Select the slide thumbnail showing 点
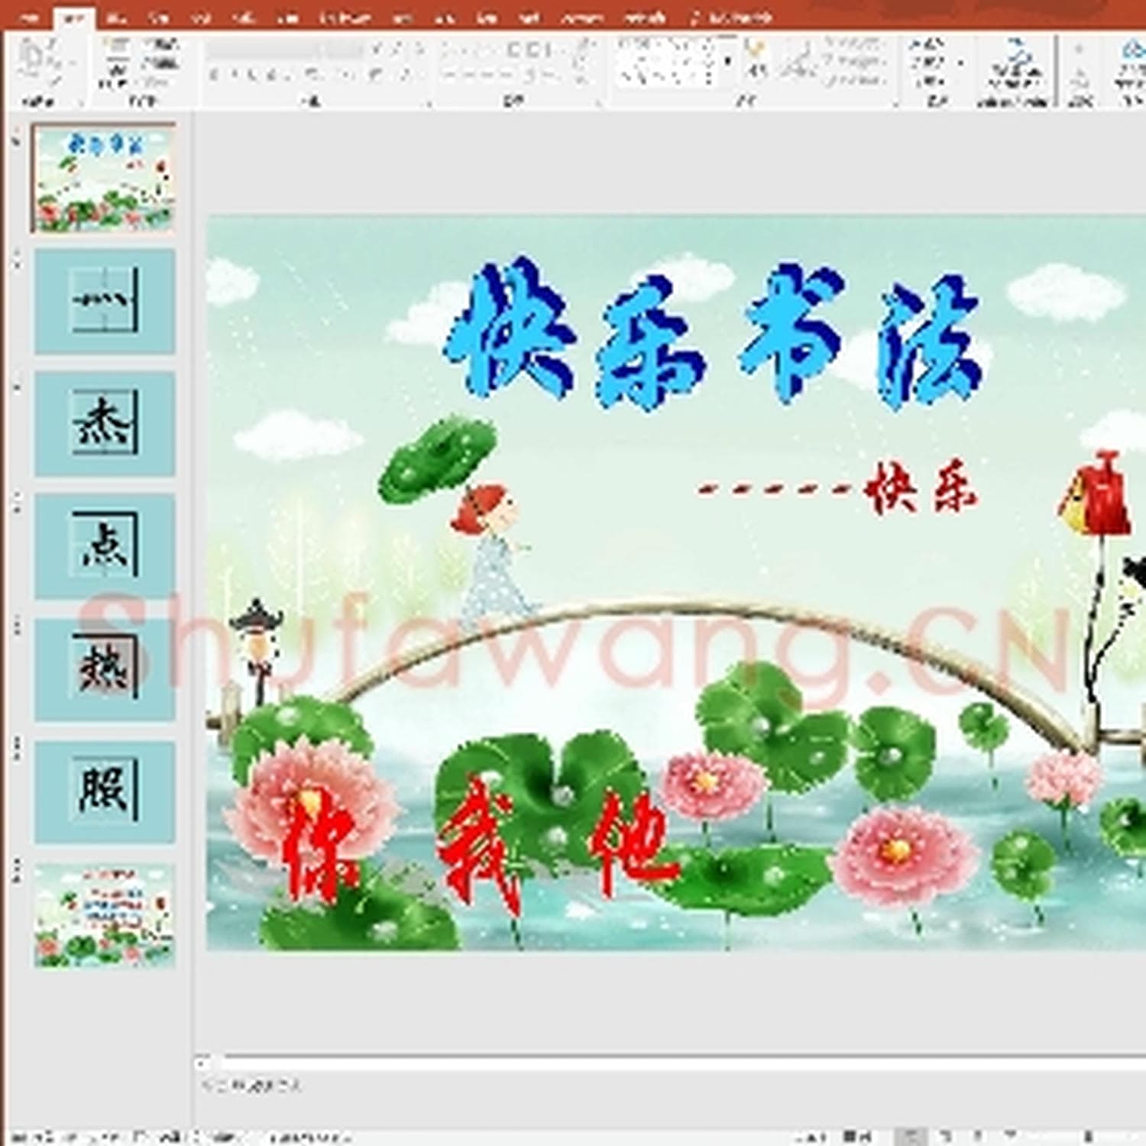 (105, 546)
